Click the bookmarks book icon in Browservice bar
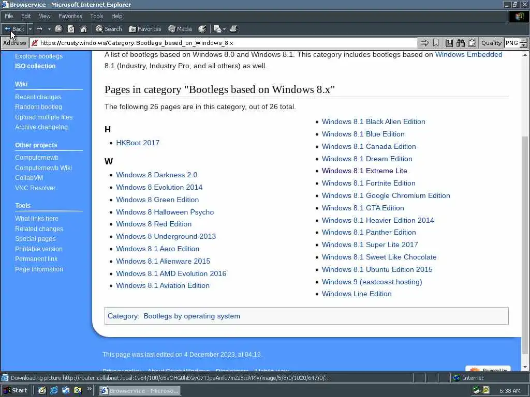Viewport: 530px width, 397px height. [449, 43]
